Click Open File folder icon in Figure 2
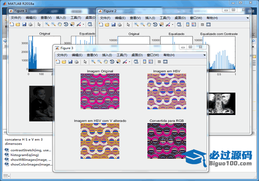 click(x=107, y=25)
